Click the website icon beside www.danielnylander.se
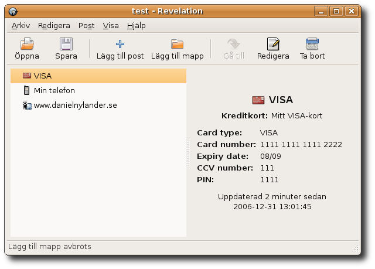This screenshot has width=375, height=269. (27, 105)
